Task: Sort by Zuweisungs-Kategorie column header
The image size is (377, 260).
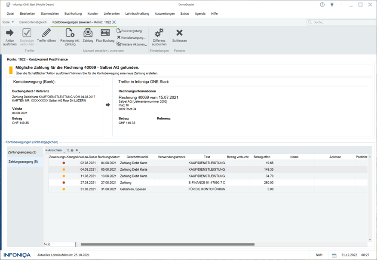Action: click(64, 157)
